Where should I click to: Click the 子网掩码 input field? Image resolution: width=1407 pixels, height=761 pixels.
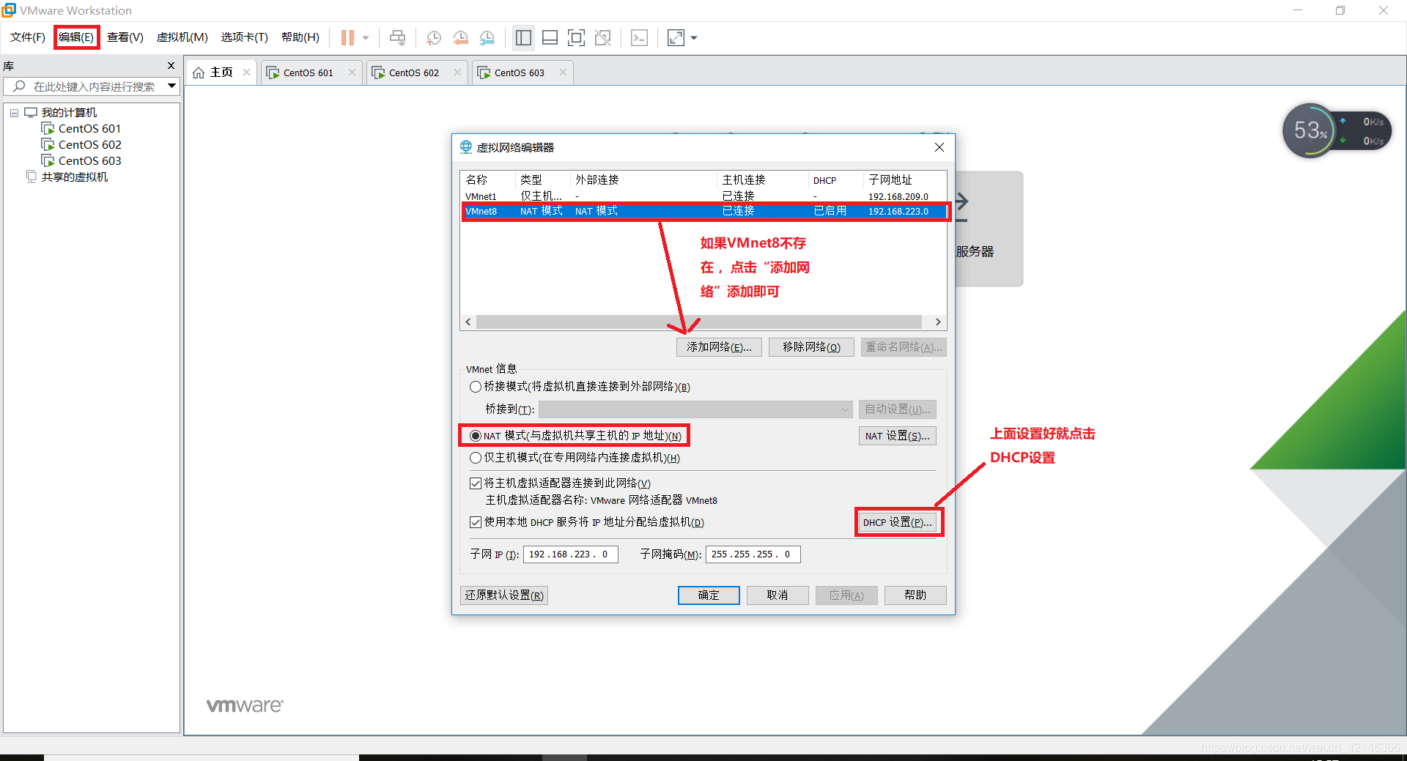pyautogui.click(x=753, y=554)
